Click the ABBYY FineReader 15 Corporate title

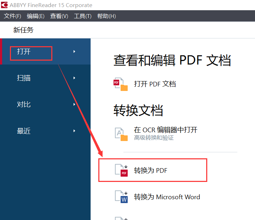(x=51, y=5)
